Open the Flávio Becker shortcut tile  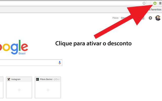48,87
